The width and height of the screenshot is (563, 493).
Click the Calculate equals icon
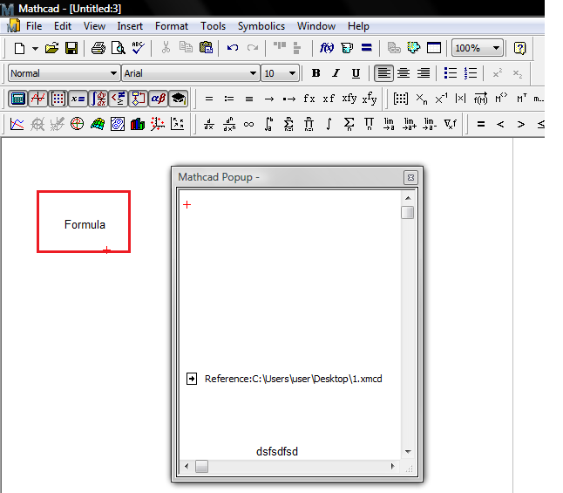click(x=367, y=48)
